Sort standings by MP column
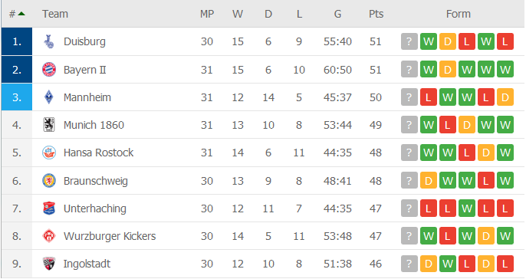The width and height of the screenshot is (526, 279). [207, 14]
